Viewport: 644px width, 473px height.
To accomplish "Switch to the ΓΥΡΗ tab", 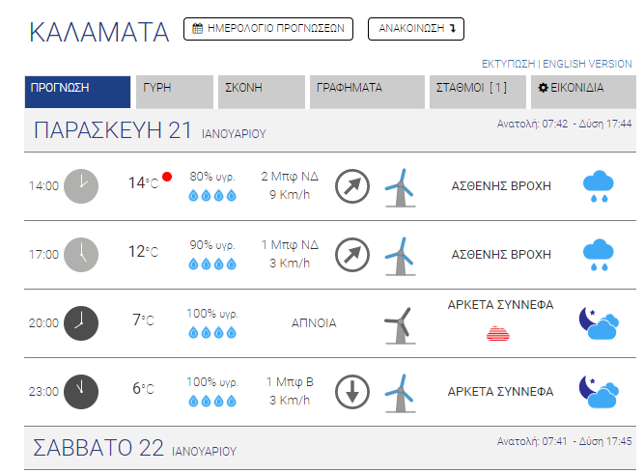I will (175, 92).
